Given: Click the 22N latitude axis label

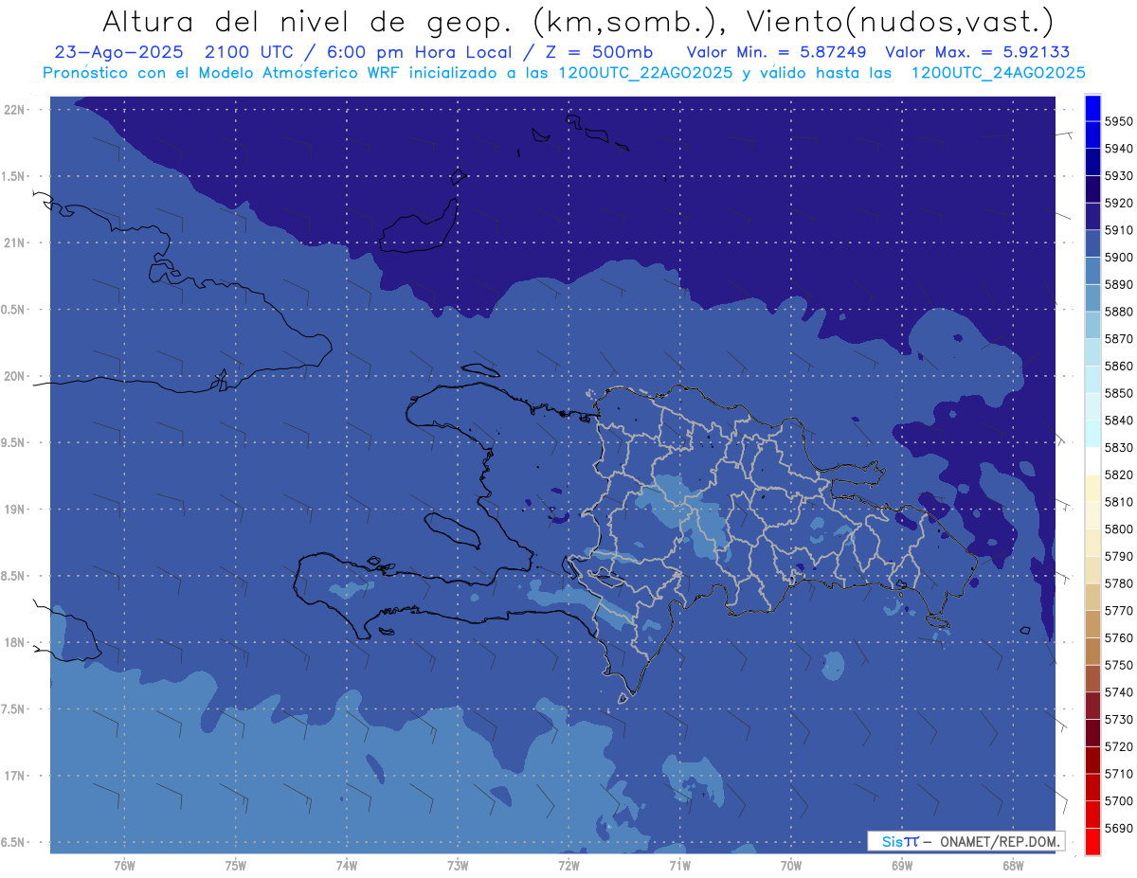Looking at the screenshot, I should (x=13, y=109).
